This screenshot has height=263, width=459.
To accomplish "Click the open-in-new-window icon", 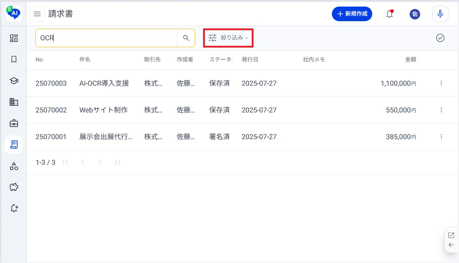I will point(451,235).
